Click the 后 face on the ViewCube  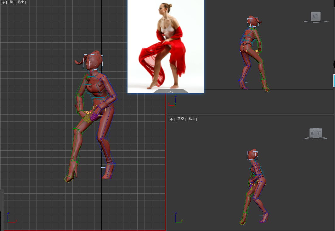point(315,16)
